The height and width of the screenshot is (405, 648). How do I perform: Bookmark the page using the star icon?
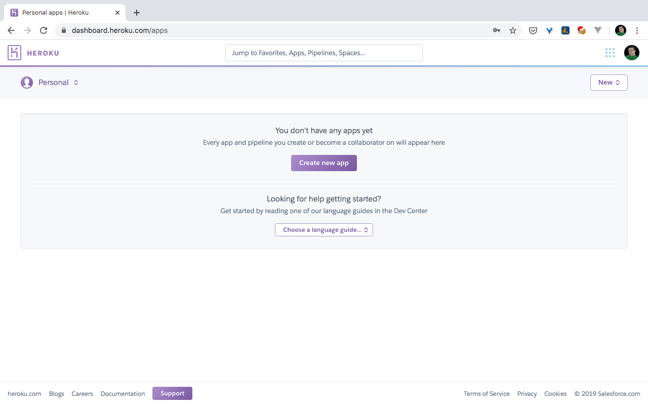click(513, 30)
